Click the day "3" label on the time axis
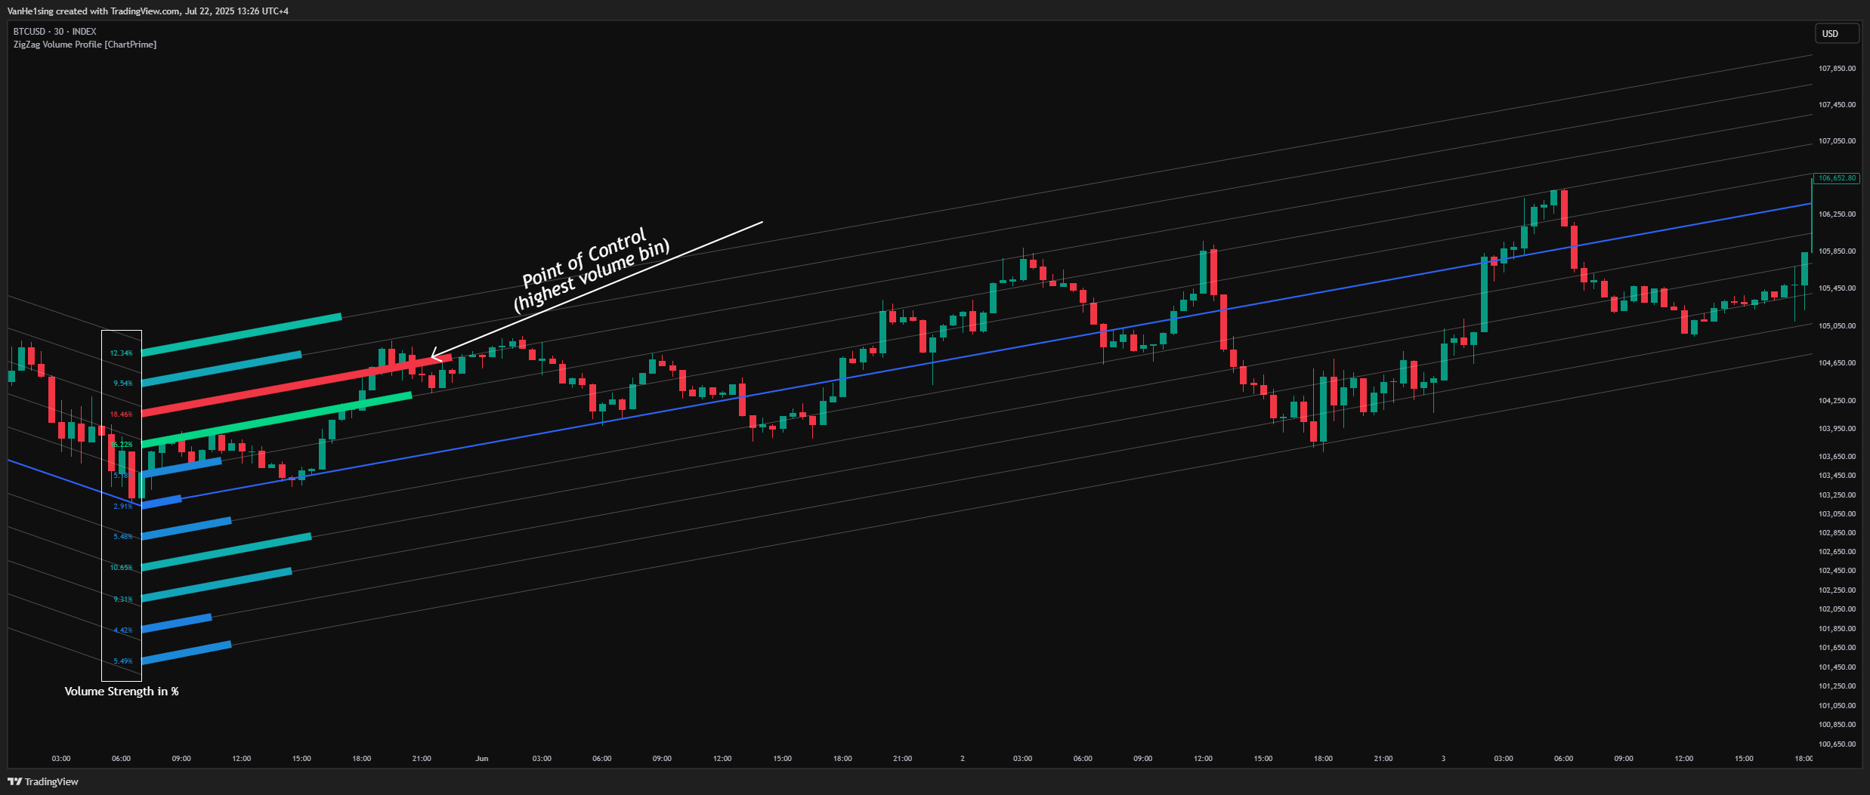This screenshot has width=1870, height=795. (1443, 759)
